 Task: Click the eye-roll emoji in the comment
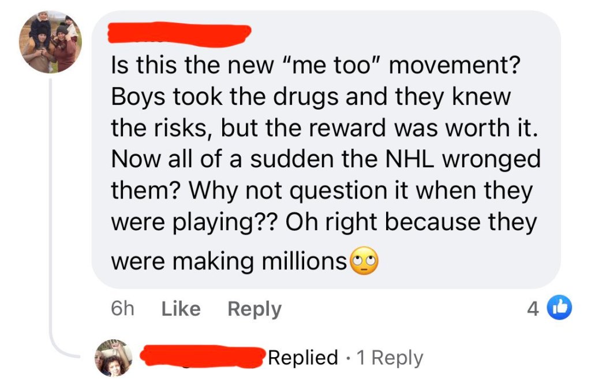pyautogui.click(x=365, y=261)
